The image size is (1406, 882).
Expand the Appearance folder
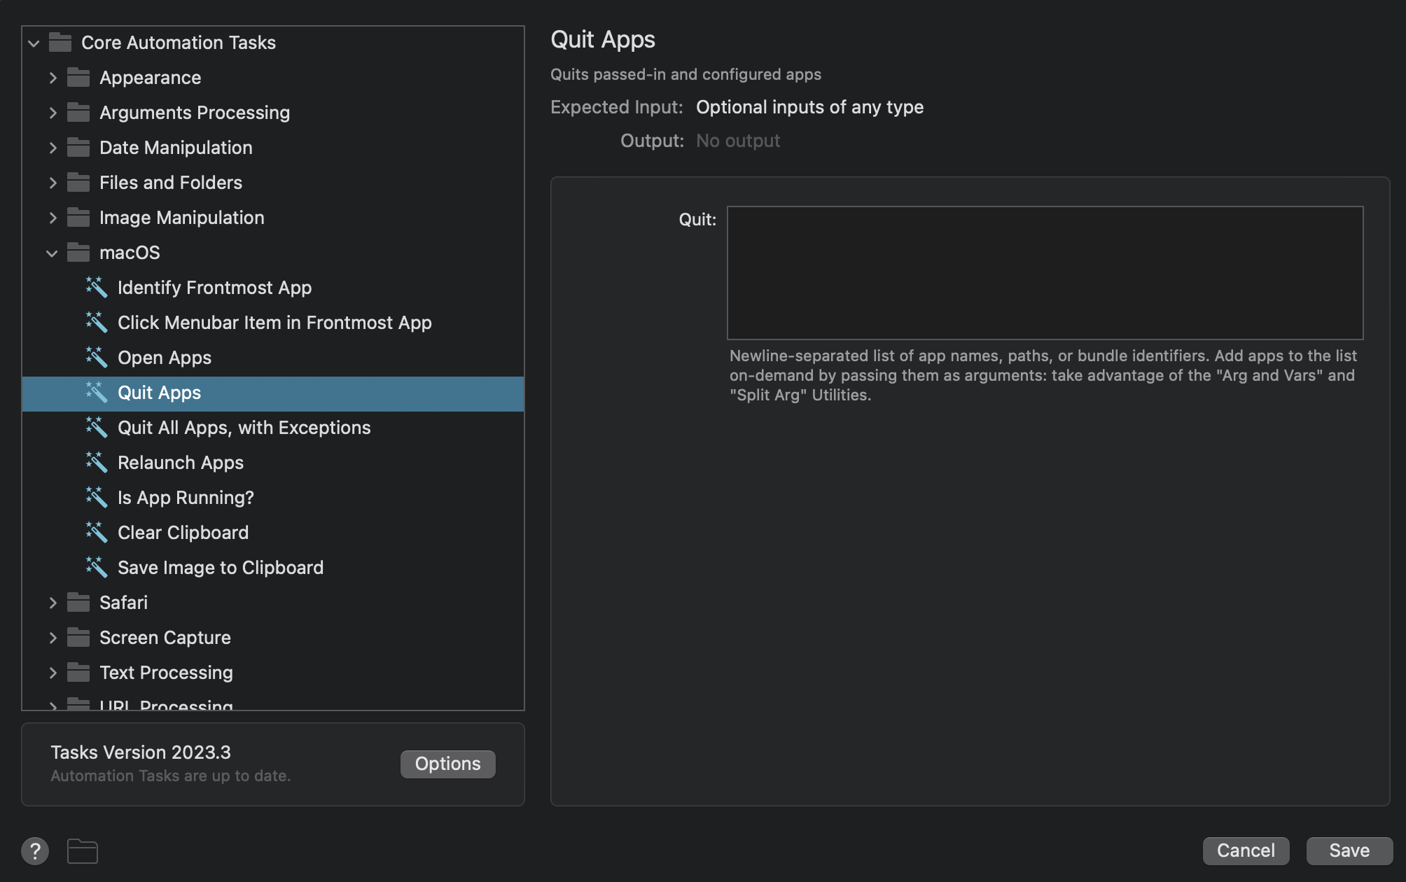53,78
